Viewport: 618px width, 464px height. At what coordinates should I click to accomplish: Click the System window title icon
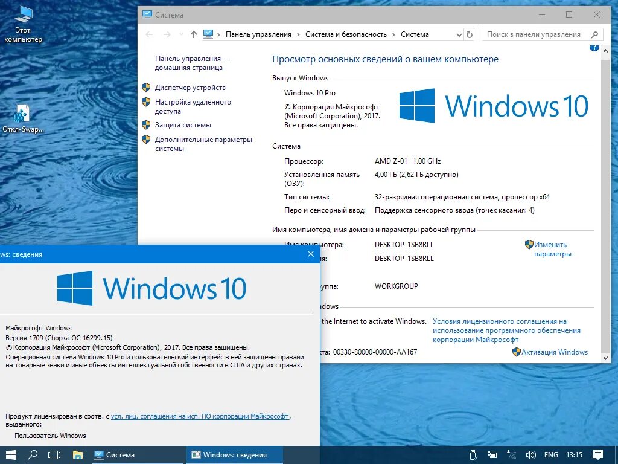pos(147,14)
